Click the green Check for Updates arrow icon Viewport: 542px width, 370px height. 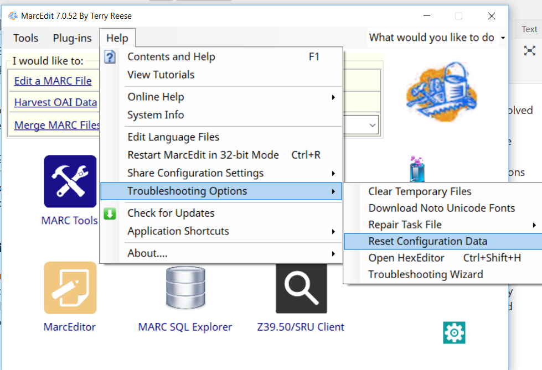[110, 214]
